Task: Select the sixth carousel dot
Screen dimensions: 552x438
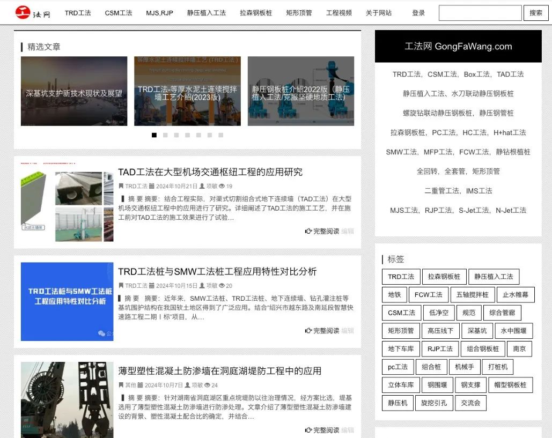Action: coord(210,135)
